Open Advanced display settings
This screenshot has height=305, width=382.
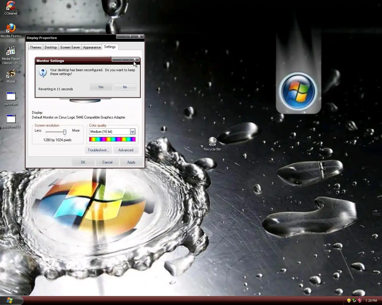(126, 150)
